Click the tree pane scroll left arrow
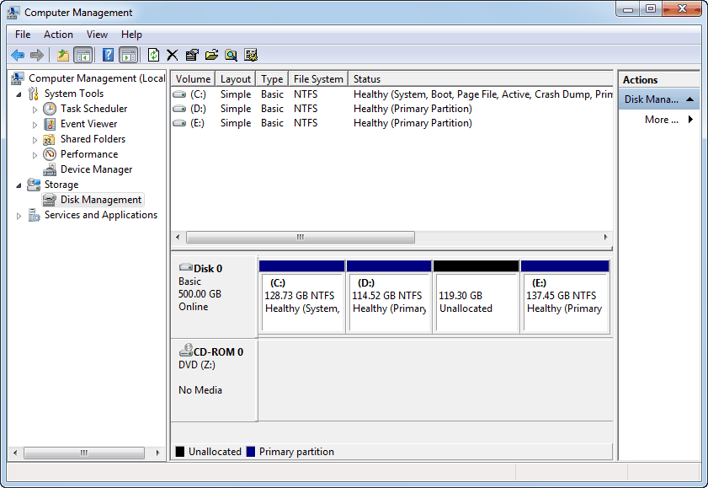This screenshot has width=708, height=488. [x=15, y=453]
